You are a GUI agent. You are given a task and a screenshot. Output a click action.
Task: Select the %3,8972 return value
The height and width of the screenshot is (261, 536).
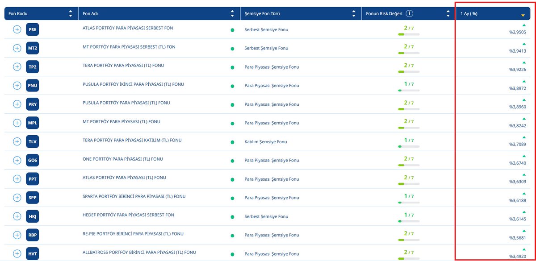(517, 88)
